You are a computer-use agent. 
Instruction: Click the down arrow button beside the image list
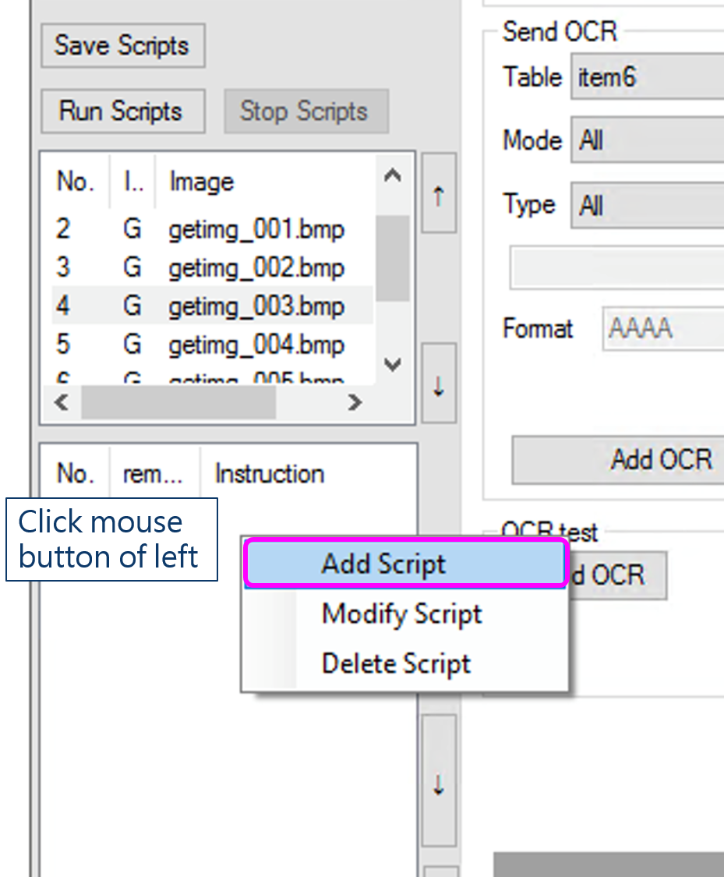[438, 384]
